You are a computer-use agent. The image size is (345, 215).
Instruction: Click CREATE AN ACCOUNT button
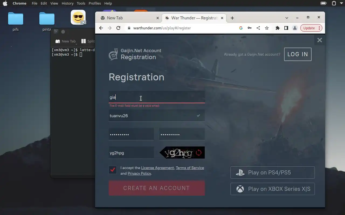tap(157, 188)
